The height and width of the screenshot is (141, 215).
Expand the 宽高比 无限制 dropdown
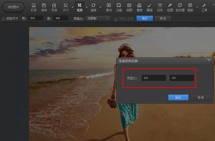98,19
